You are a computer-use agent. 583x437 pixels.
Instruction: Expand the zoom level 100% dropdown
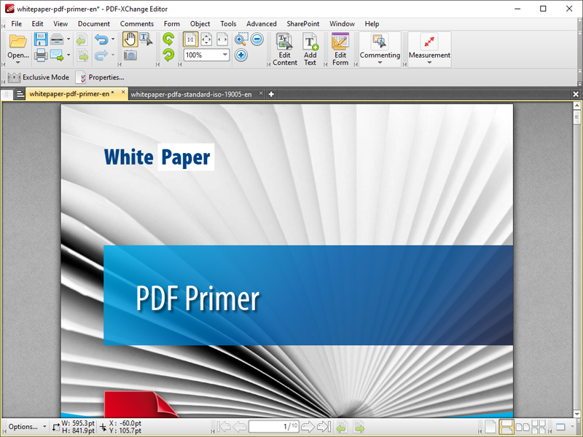pyautogui.click(x=225, y=55)
